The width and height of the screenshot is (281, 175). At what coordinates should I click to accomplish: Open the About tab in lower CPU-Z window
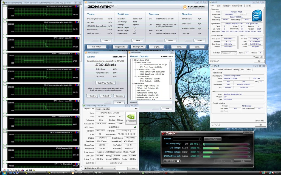249,70
